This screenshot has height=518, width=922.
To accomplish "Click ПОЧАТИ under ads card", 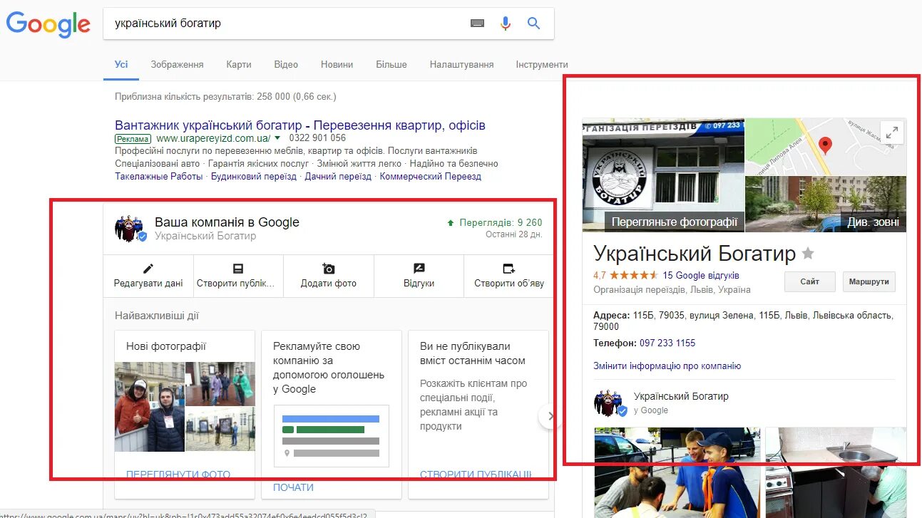I will [x=293, y=487].
